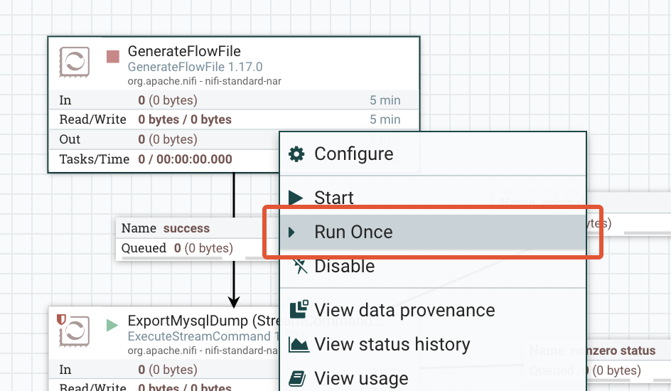
Task: Click the Disable crossed-bolt icon
Action: click(299, 266)
